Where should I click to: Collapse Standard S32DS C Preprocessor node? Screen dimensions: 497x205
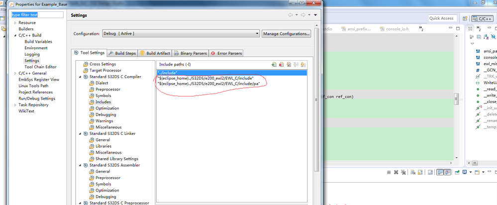(80, 203)
